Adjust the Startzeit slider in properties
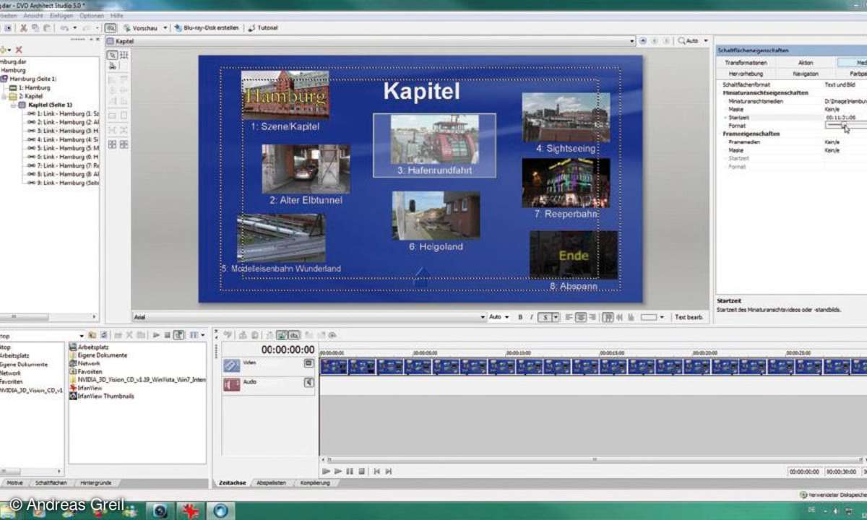This screenshot has height=520, width=867. (x=845, y=125)
